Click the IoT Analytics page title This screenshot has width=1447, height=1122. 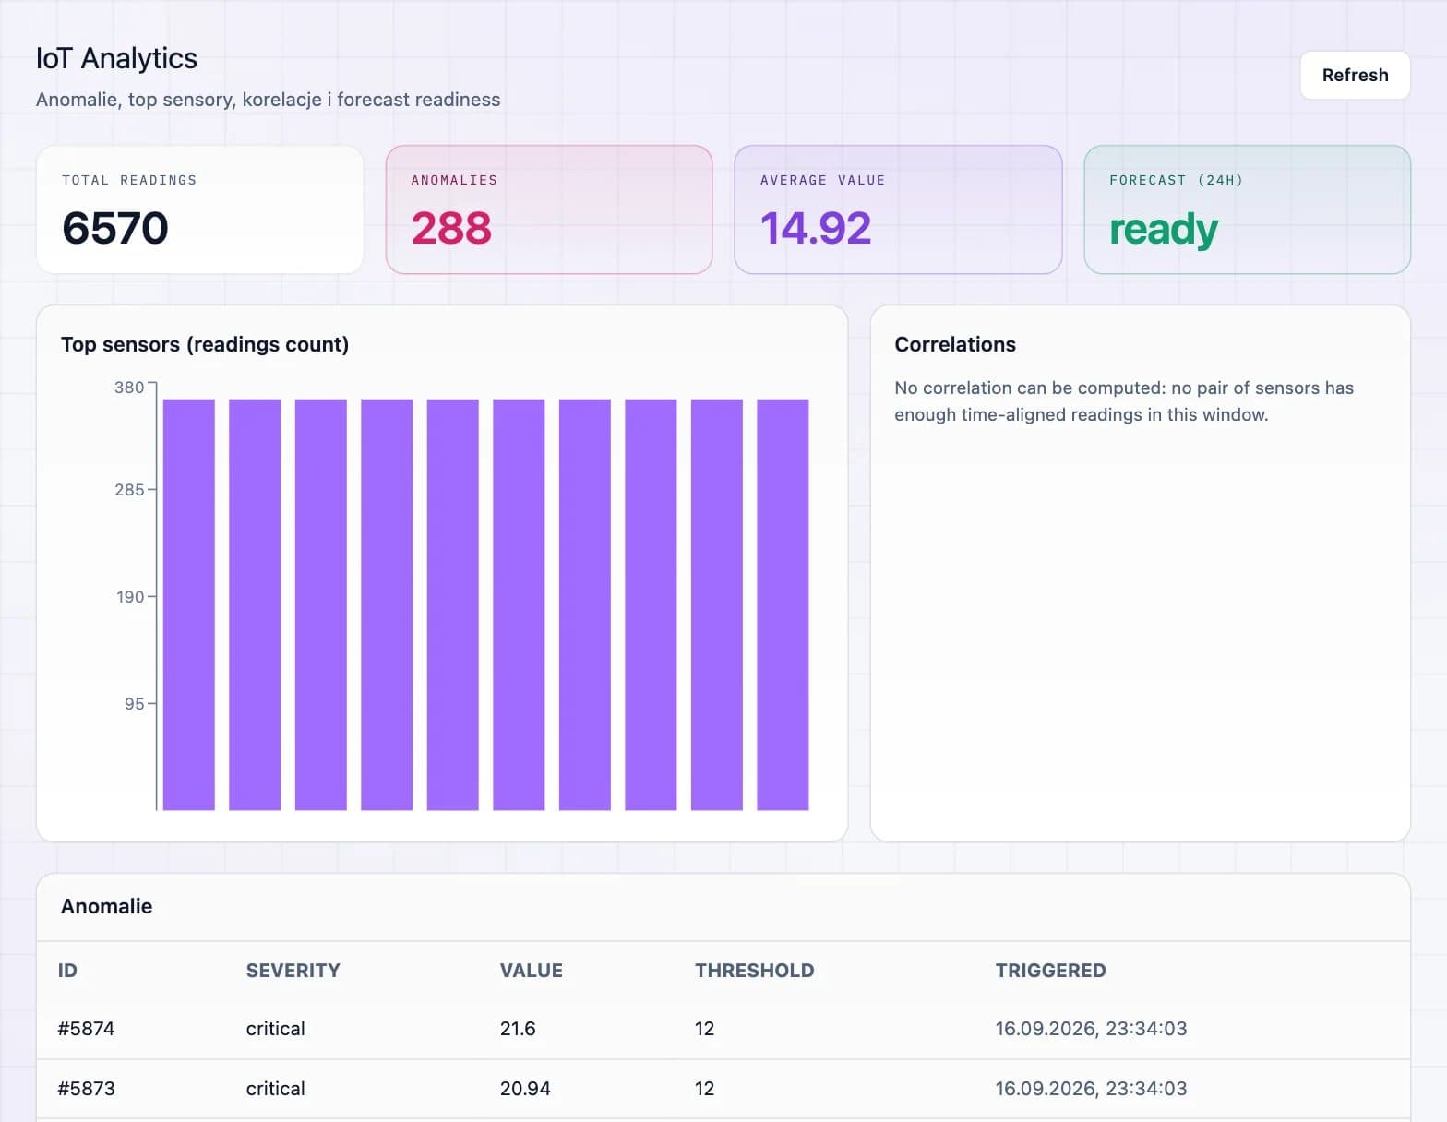click(x=116, y=58)
